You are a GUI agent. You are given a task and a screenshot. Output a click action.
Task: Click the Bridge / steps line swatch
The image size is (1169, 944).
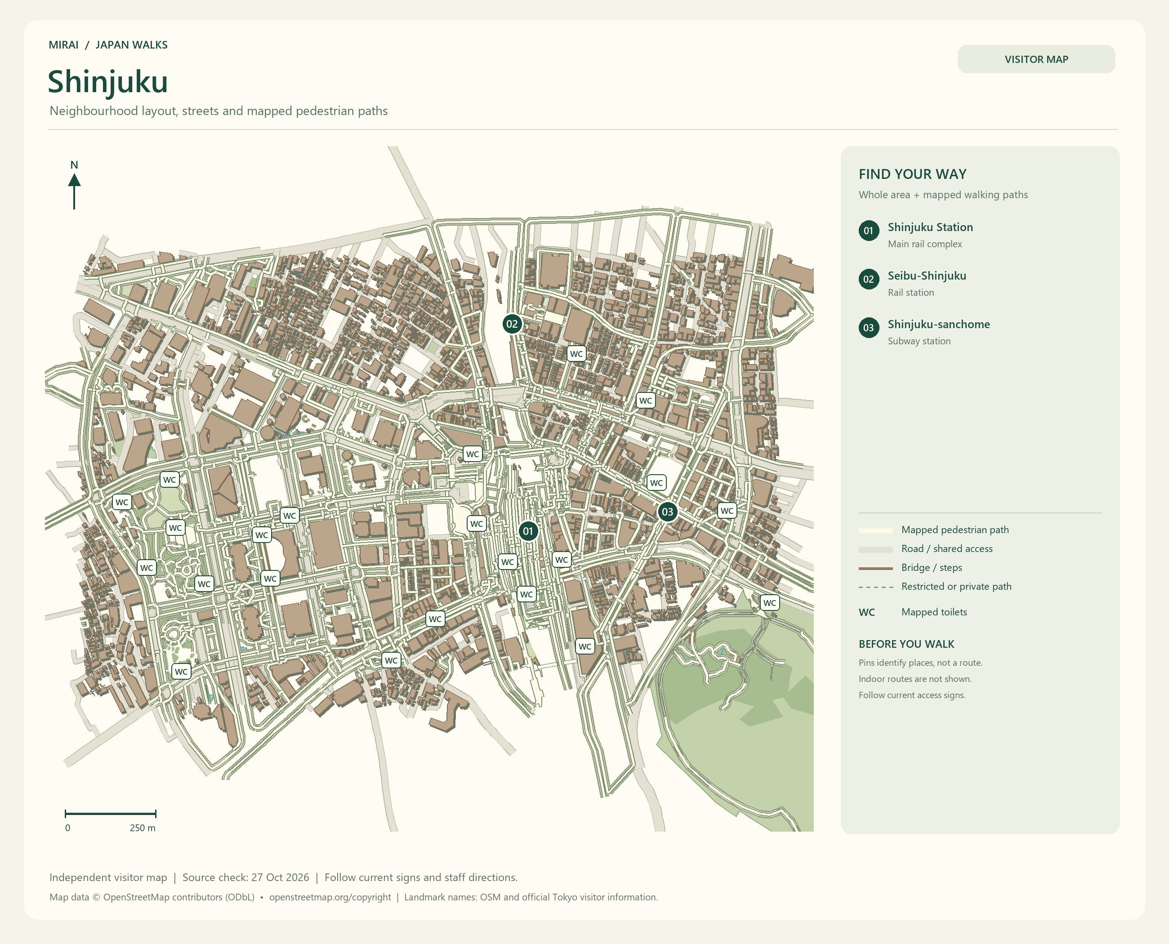click(x=875, y=568)
